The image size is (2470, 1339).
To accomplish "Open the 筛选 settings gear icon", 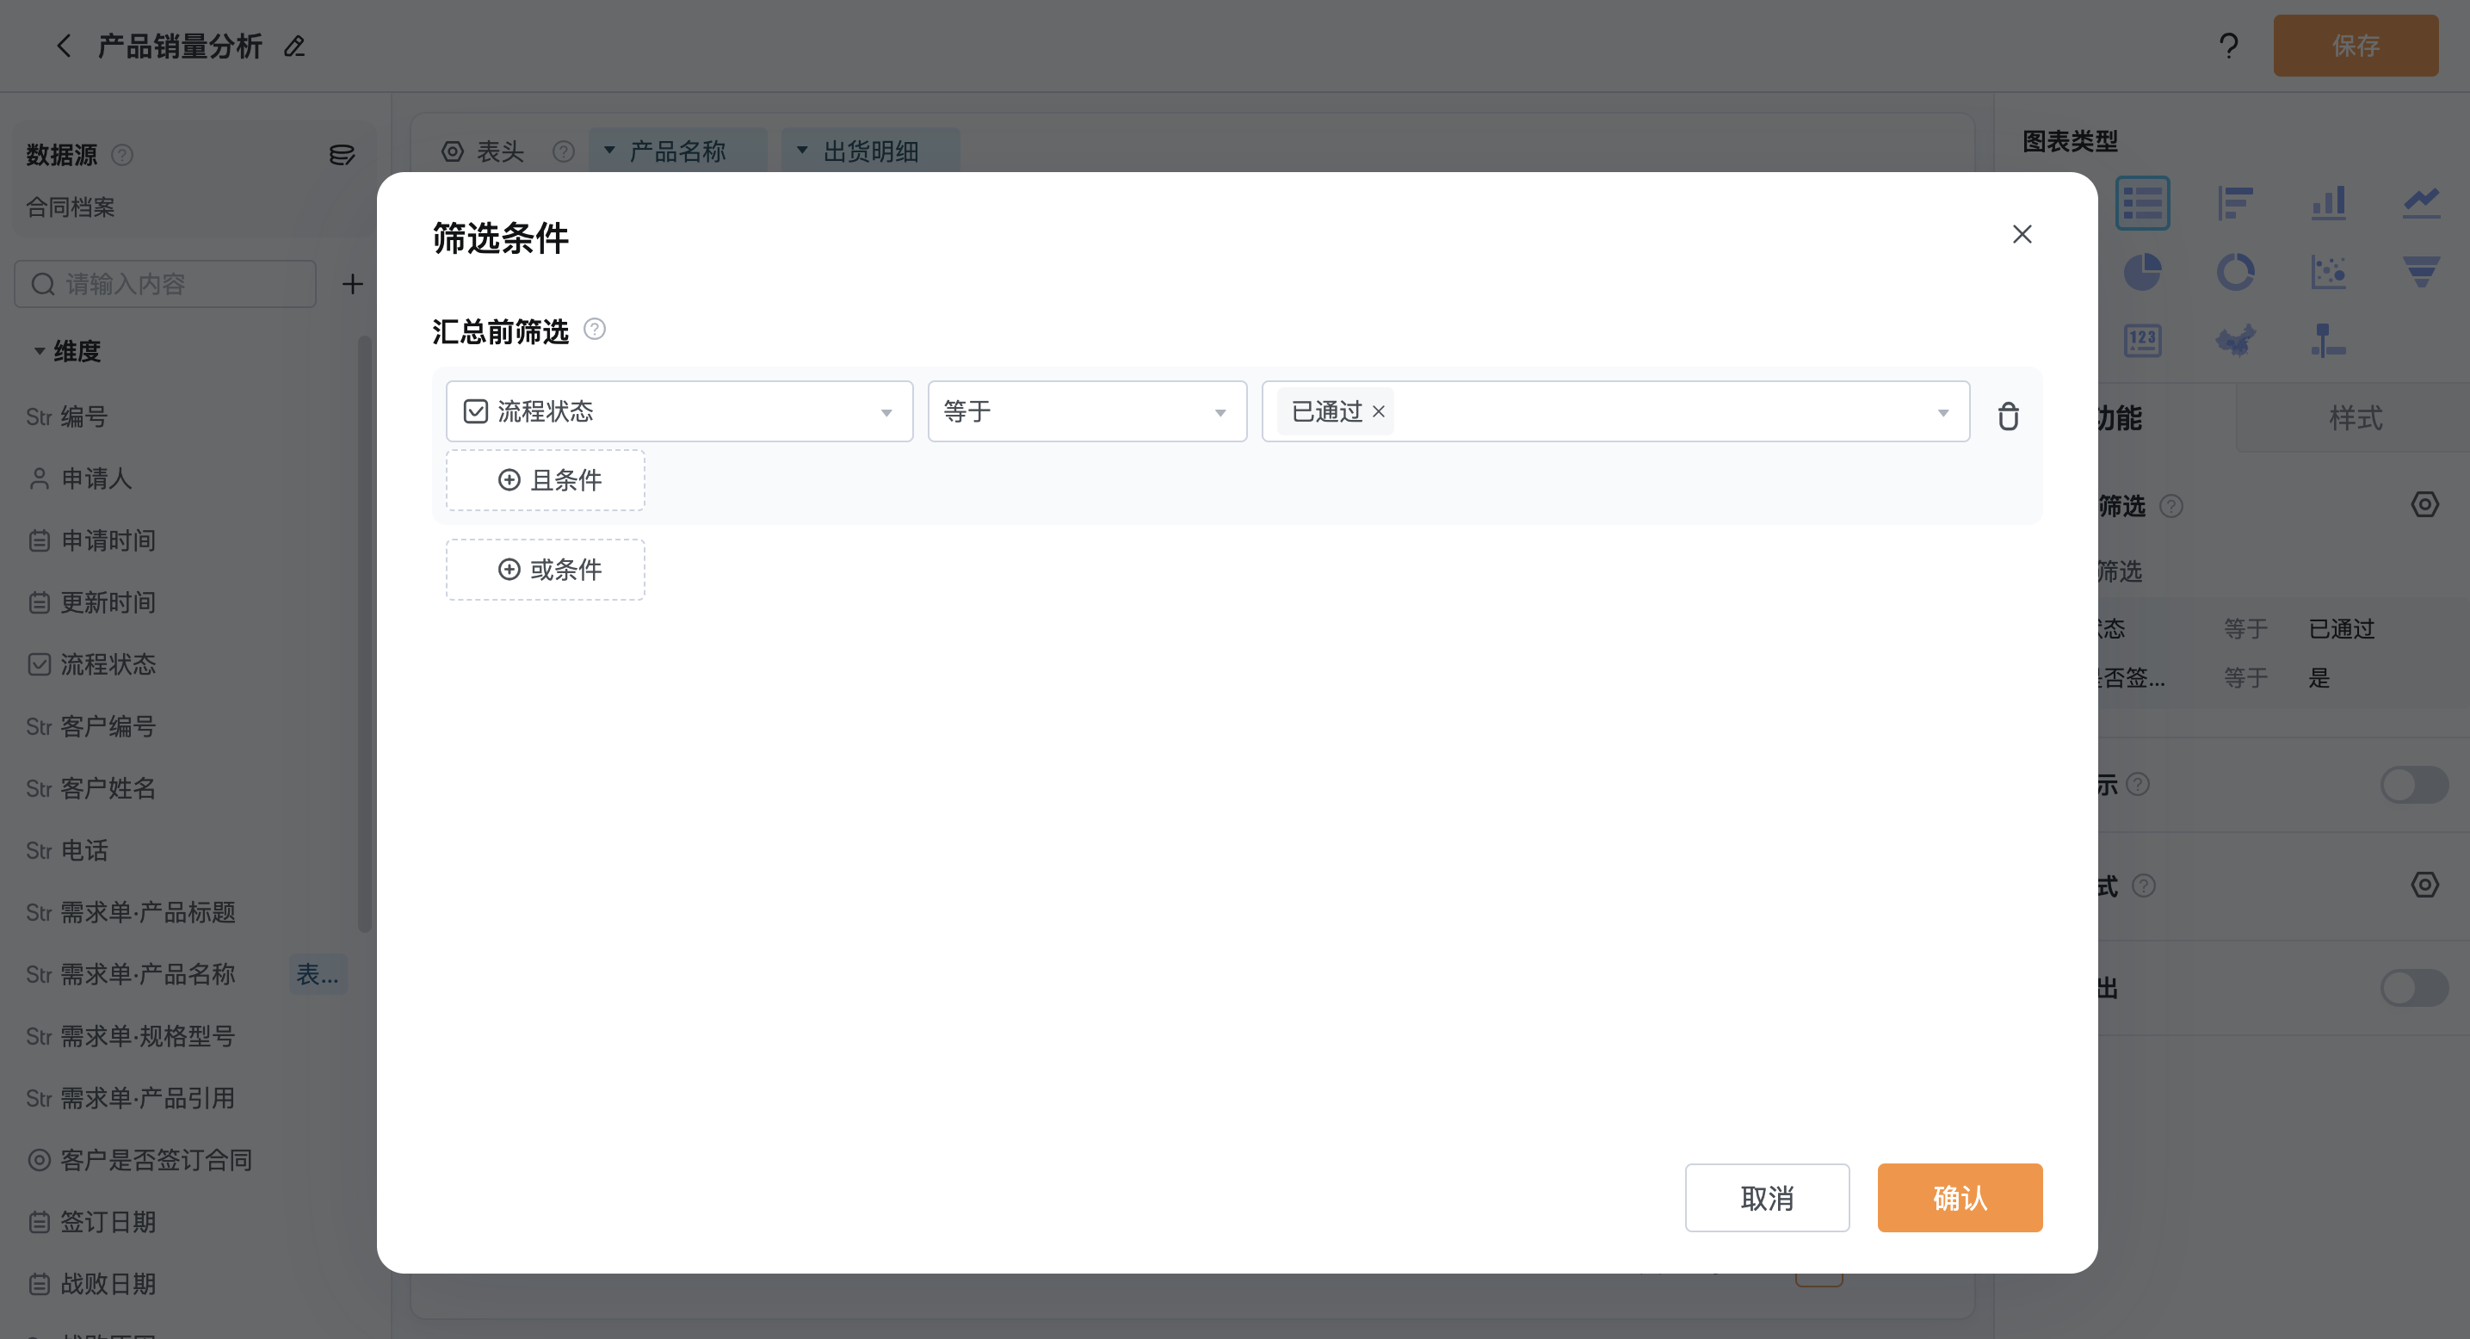I will [2424, 505].
